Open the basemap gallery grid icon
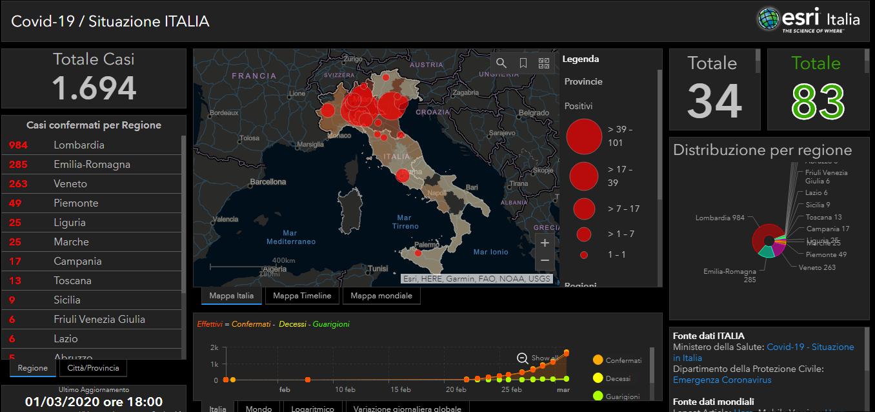The width and height of the screenshot is (875, 412). click(x=544, y=63)
